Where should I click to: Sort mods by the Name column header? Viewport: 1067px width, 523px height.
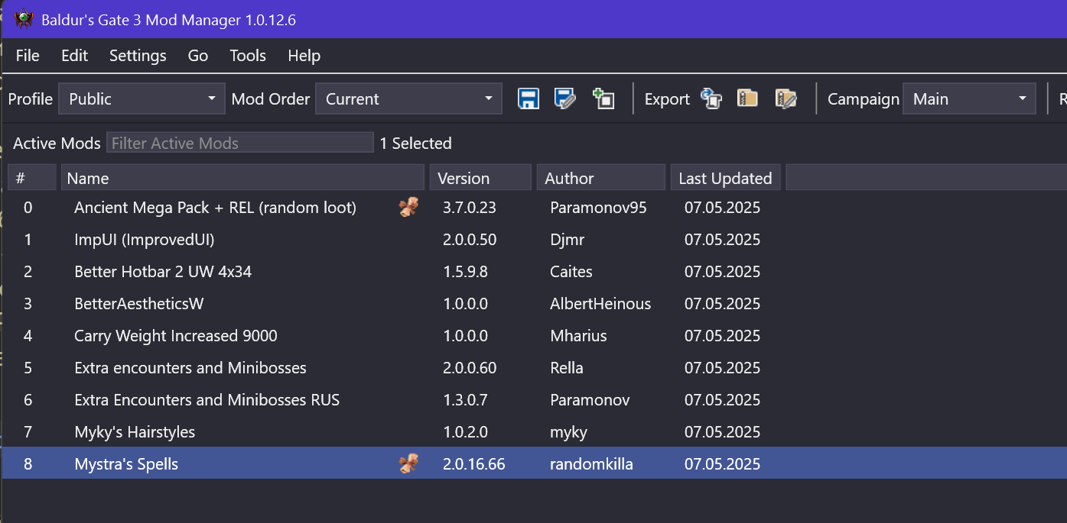pos(242,178)
